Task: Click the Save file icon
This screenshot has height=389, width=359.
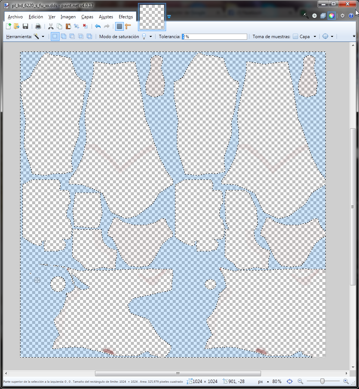Action: pos(25,26)
